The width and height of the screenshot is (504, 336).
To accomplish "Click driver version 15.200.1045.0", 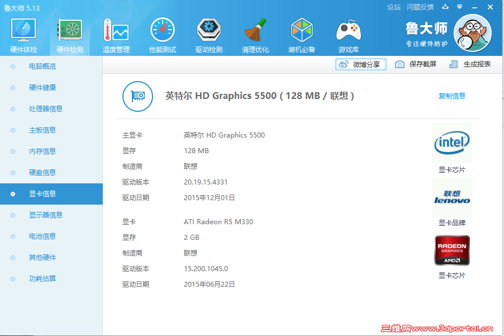I will pyautogui.click(x=206, y=268).
